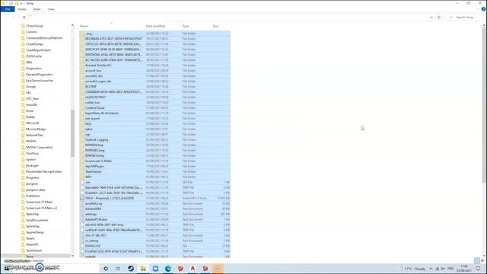
Task: Click the DADSLLOG file icon
Action: [x=82, y=246]
